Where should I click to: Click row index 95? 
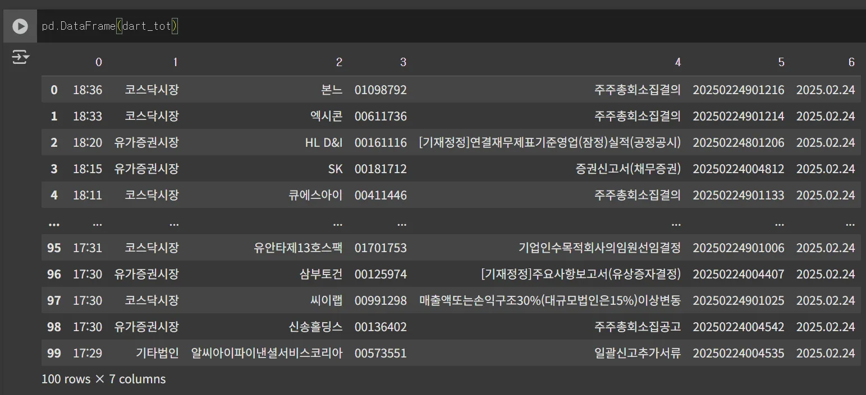click(54, 248)
